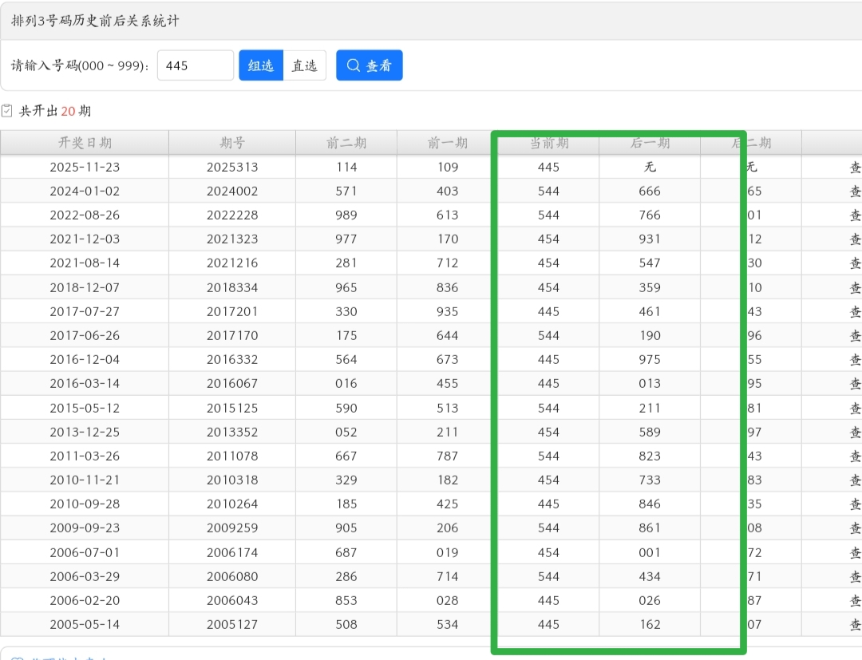The height and width of the screenshot is (660, 862).
Task: Click the 后一期 column header
Action: click(x=650, y=143)
